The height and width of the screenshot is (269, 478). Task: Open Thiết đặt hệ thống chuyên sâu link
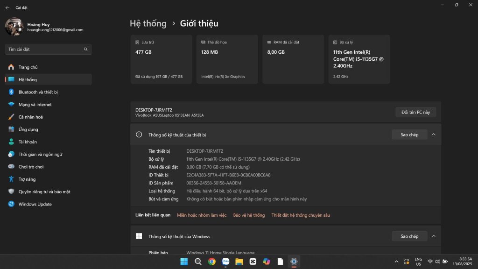point(301,215)
